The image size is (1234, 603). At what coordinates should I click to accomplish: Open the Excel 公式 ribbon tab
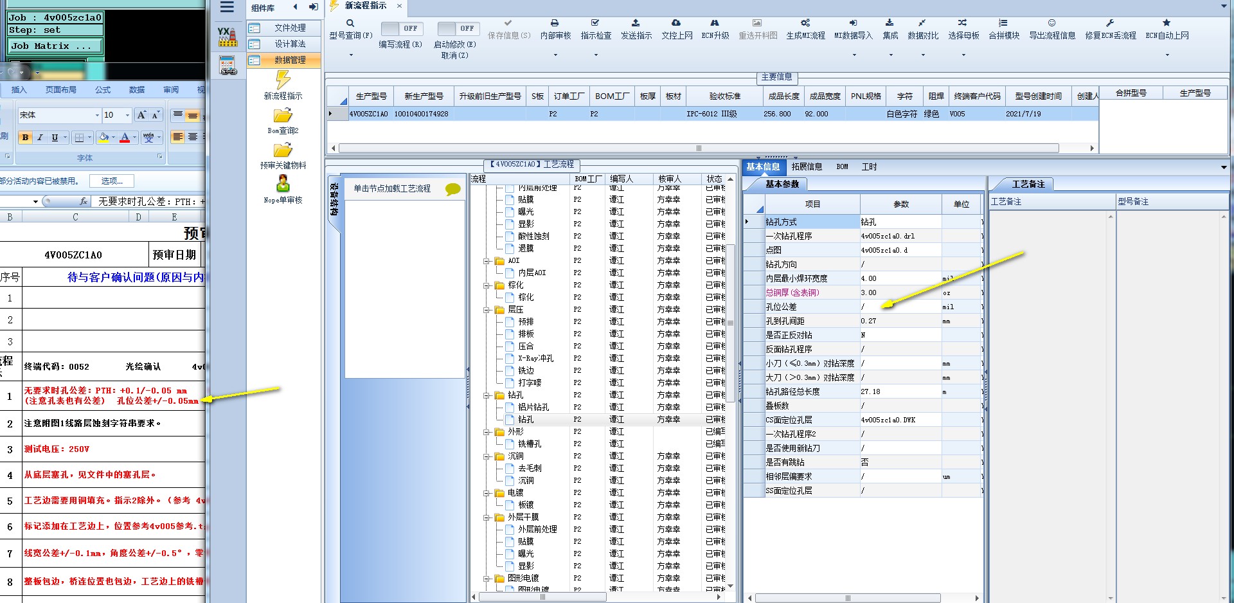103,90
